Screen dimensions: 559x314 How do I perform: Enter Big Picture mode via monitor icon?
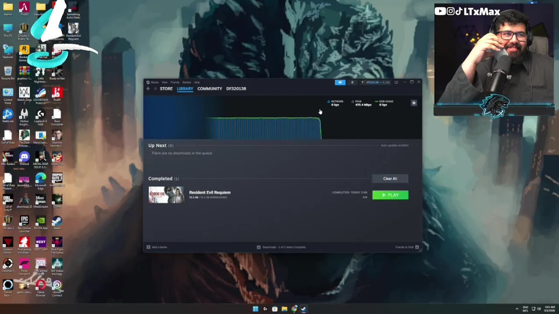coord(396,82)
